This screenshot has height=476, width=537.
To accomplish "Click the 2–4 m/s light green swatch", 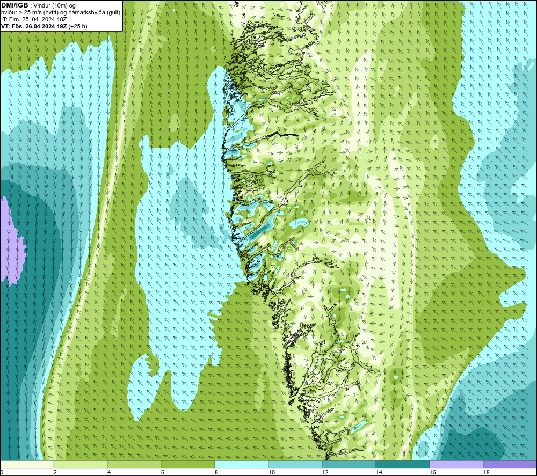I will click(81, 464).
